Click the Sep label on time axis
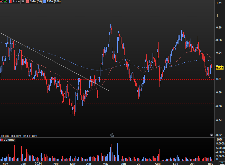 click(176, 163)
